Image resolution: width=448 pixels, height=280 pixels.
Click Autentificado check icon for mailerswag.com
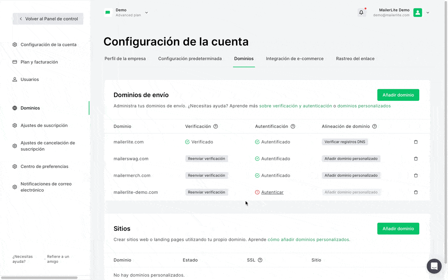(x=257, y=159)
